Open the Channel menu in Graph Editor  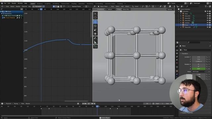pyautogui.click(x=24, y=7)
